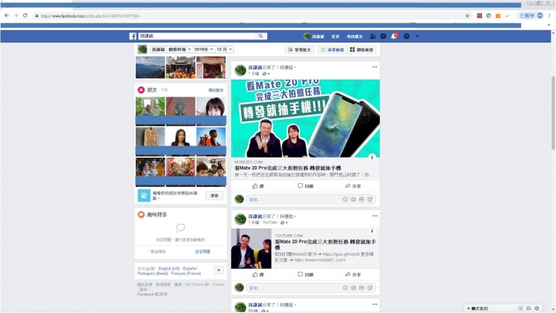Click the plus button to add language

click(219, 270)
